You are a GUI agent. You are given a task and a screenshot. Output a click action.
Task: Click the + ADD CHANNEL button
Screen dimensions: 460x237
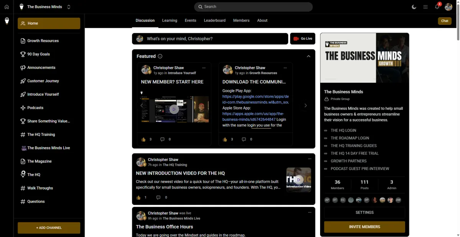coord(49,228)
